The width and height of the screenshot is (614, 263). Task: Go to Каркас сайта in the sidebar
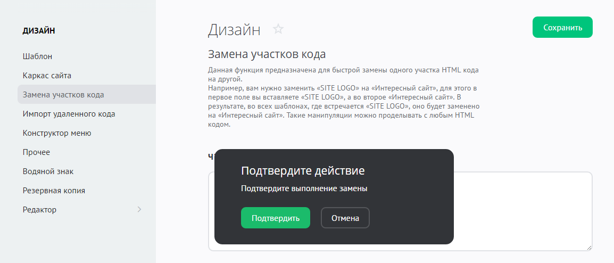pos(47,76)
